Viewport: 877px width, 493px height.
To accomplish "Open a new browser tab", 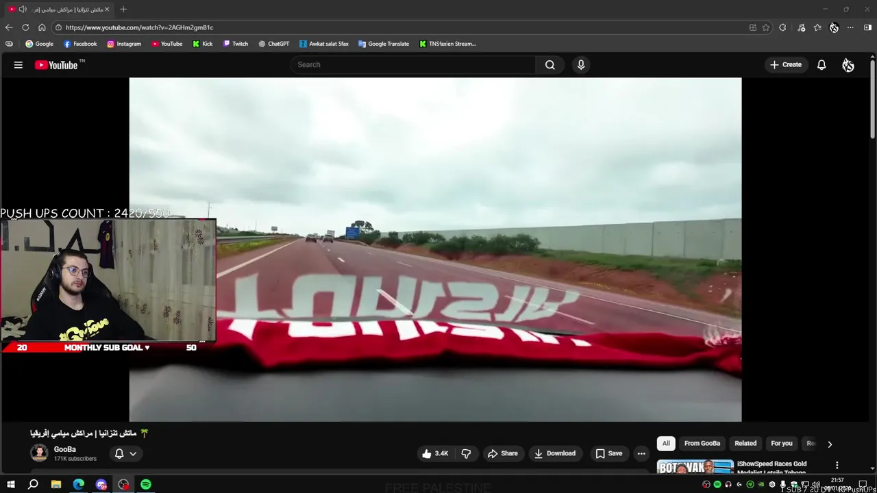I will click(x=123, y=9).
